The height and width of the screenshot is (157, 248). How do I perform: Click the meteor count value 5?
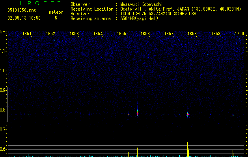click(x=56, y=18)
